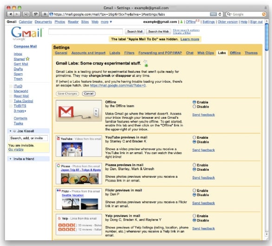Enable Picasa previews in mail
This screenshot has width=272, height=246.
tap(194, 165)
